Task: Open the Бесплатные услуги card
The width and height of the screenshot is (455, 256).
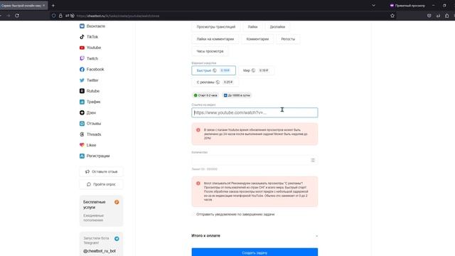Action: pyautogui.click(x=101, y=210)
